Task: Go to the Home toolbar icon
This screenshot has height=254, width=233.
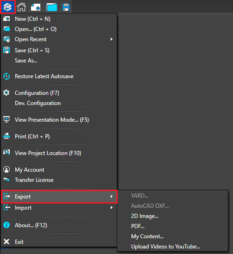Action: tap(21, 7)
